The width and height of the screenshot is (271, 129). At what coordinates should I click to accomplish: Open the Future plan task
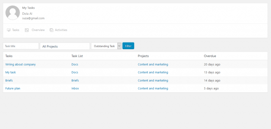(13, 88)
